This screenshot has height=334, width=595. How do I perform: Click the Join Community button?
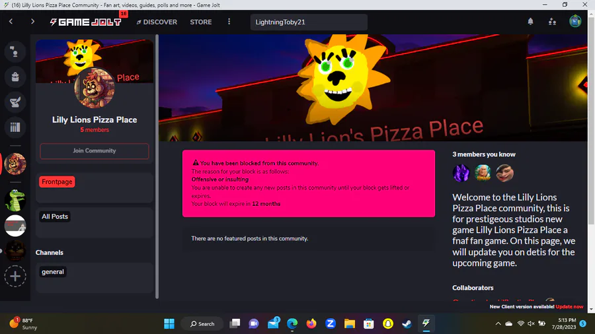[95, 150]
